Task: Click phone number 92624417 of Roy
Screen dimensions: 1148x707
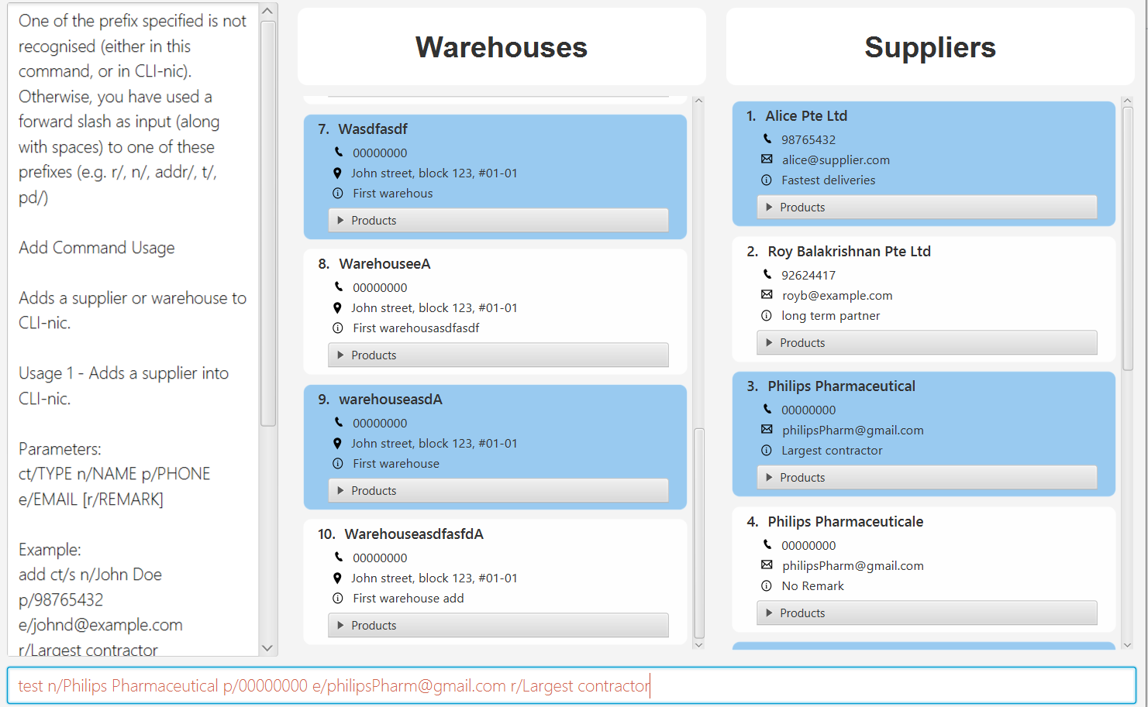Action: (x=808, y=275)
